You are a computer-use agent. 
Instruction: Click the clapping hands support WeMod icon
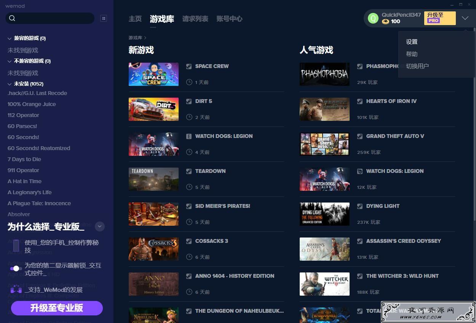point(16,289)
